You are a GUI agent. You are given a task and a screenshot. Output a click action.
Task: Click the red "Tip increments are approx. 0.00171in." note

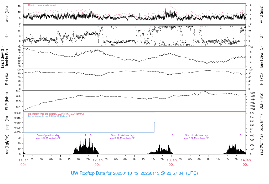tap(56, 114)
